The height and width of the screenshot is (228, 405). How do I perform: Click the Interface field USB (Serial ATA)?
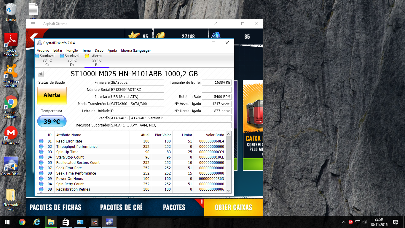click(137, 97)
